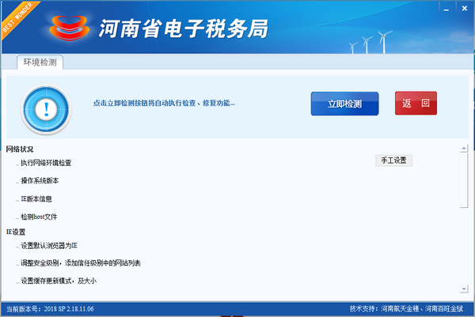Click the scroll down arrow in list

(464, 289)
